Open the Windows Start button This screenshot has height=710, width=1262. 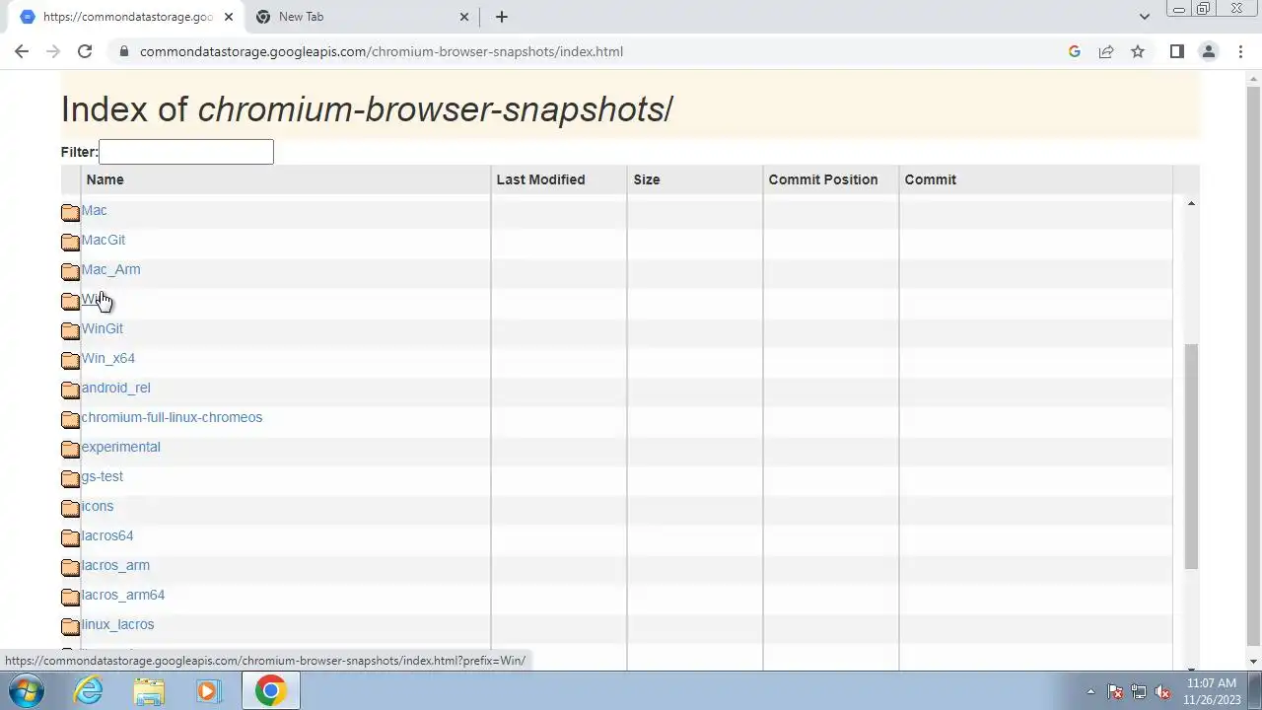pos(26,690)
